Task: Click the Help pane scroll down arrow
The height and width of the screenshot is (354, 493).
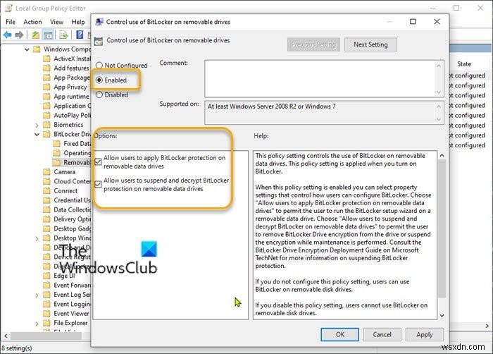Action: 442,316
